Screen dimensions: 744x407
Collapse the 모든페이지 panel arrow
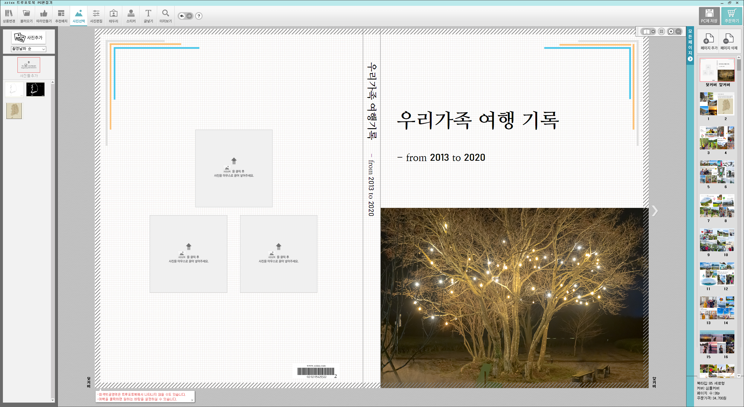690,59
